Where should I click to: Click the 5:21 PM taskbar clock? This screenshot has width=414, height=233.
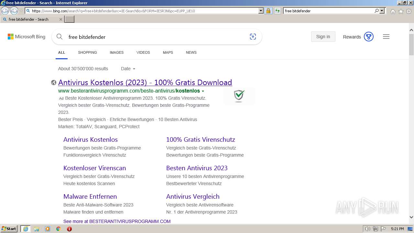pos(397,229)
